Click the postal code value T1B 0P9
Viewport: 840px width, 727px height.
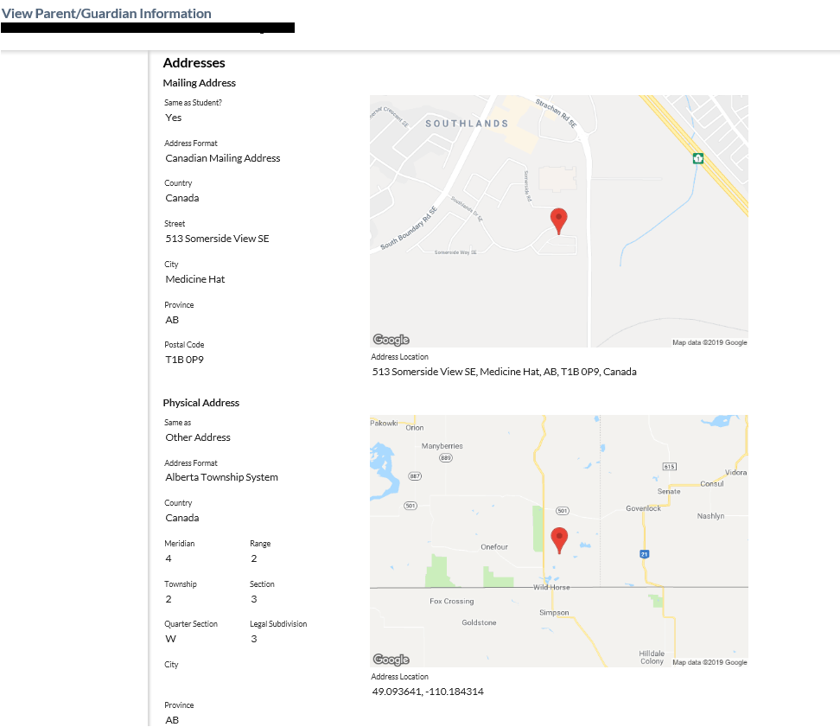[184, 360]
